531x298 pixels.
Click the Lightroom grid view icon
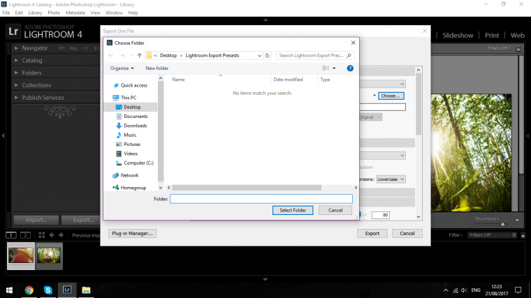click(x=42, y=235)
